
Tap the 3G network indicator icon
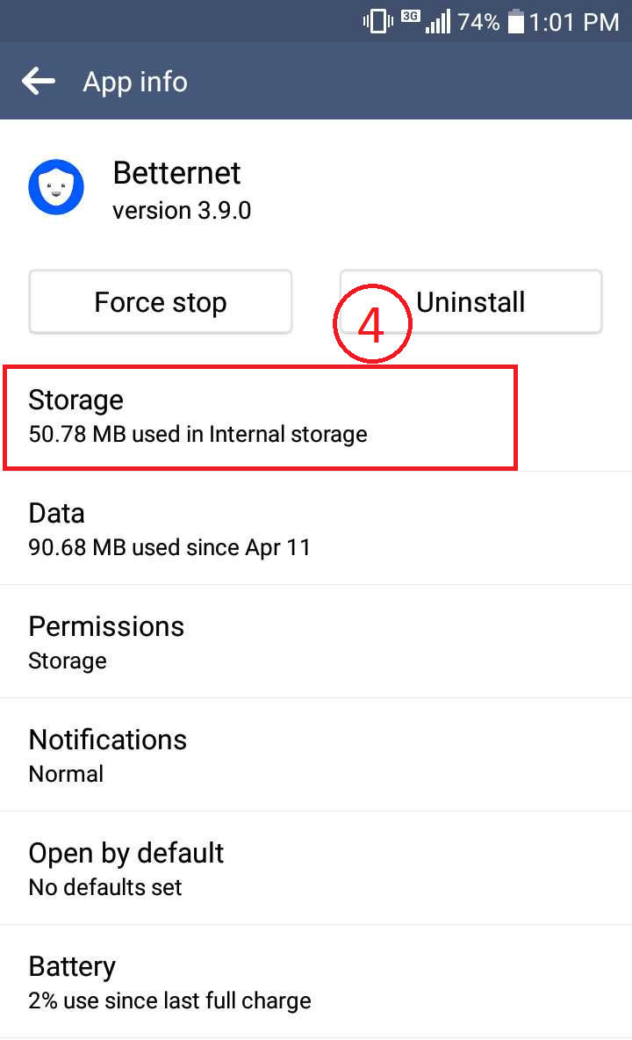411,17
